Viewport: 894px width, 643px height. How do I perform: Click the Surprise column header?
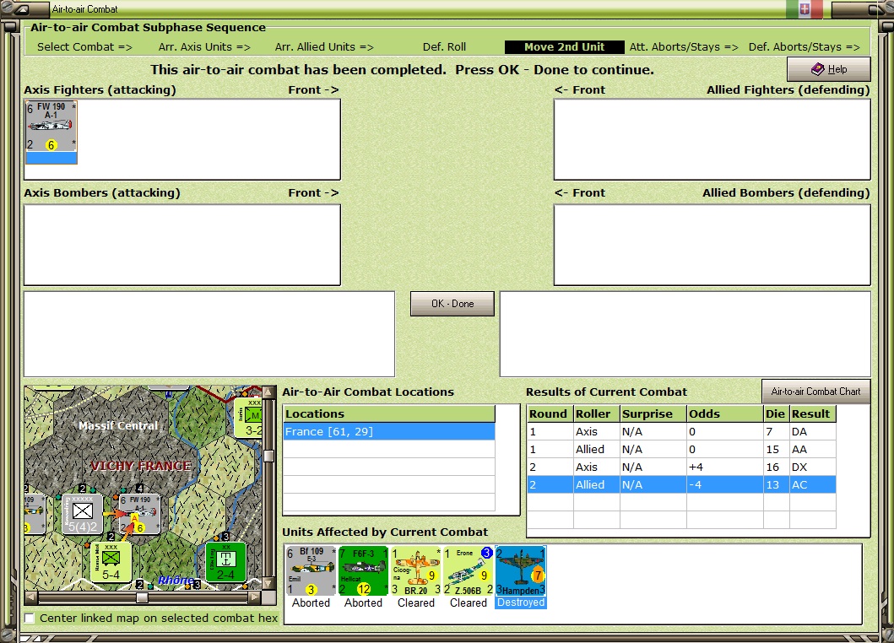tap(653, 413)
